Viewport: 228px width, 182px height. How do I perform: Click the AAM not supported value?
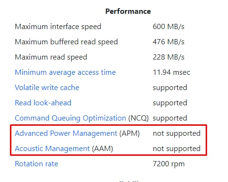pyautogui.click(x=177, y=149)
